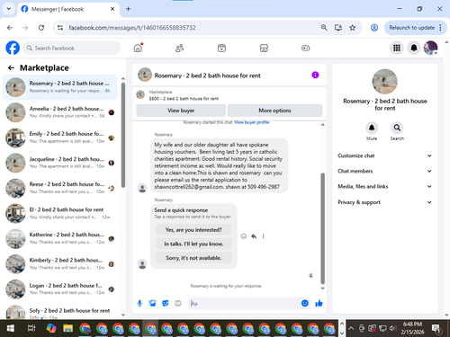This screenshot has height=337, width=450.
Task: Open the Logan conversation
Action: pos(60,289)
